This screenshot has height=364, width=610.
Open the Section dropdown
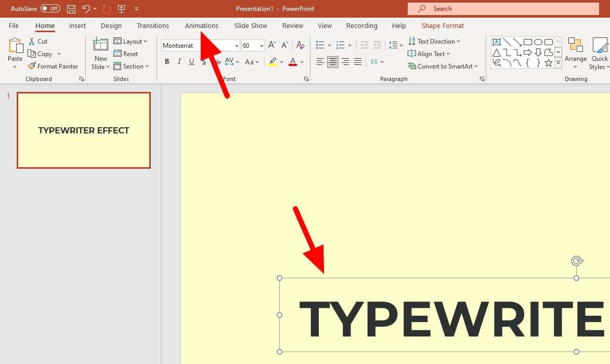[x=131, y=66]
